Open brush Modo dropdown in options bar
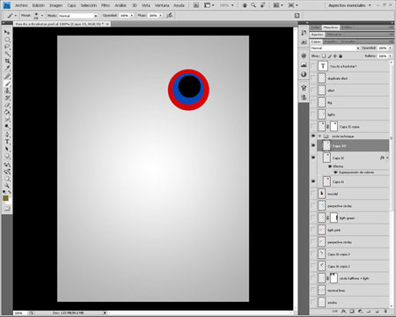This screenshot has height=317, width=396. [x=78, y=16]
